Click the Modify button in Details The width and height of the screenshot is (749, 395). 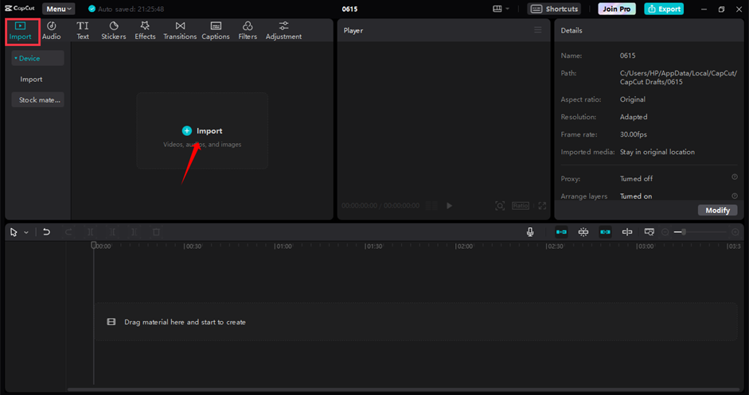click(x=717, y=211)
